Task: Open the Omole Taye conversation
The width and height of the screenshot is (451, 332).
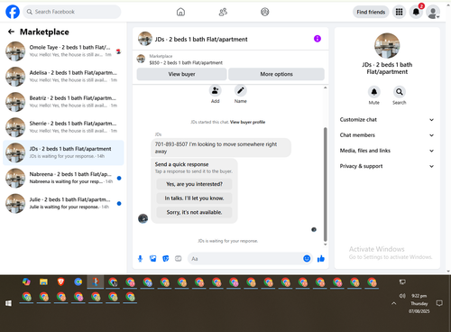Action: (x=63, y=51)
